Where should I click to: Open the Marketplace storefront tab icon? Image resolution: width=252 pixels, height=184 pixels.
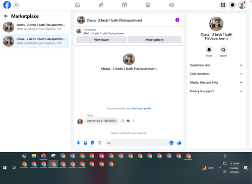pos(148,5)
